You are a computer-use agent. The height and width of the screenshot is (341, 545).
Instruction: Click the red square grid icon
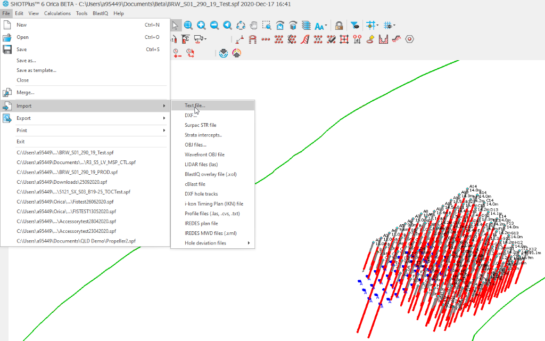[x=344, y=39]
